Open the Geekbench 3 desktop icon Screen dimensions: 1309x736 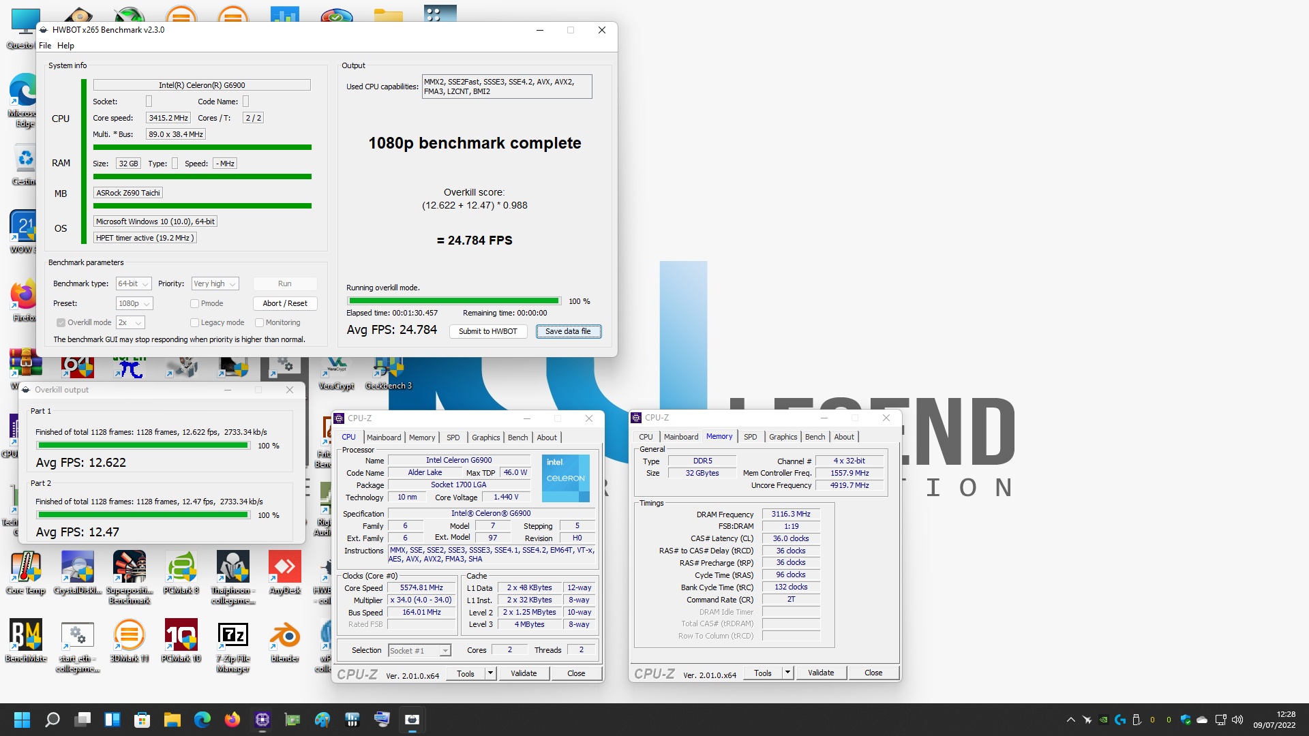[389, 373]
